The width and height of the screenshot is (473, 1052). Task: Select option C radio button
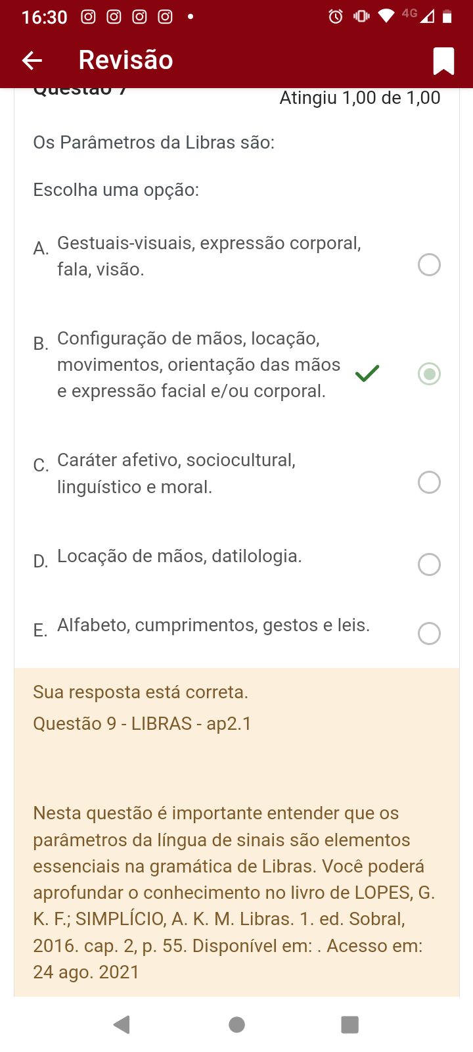pos(429,483)
